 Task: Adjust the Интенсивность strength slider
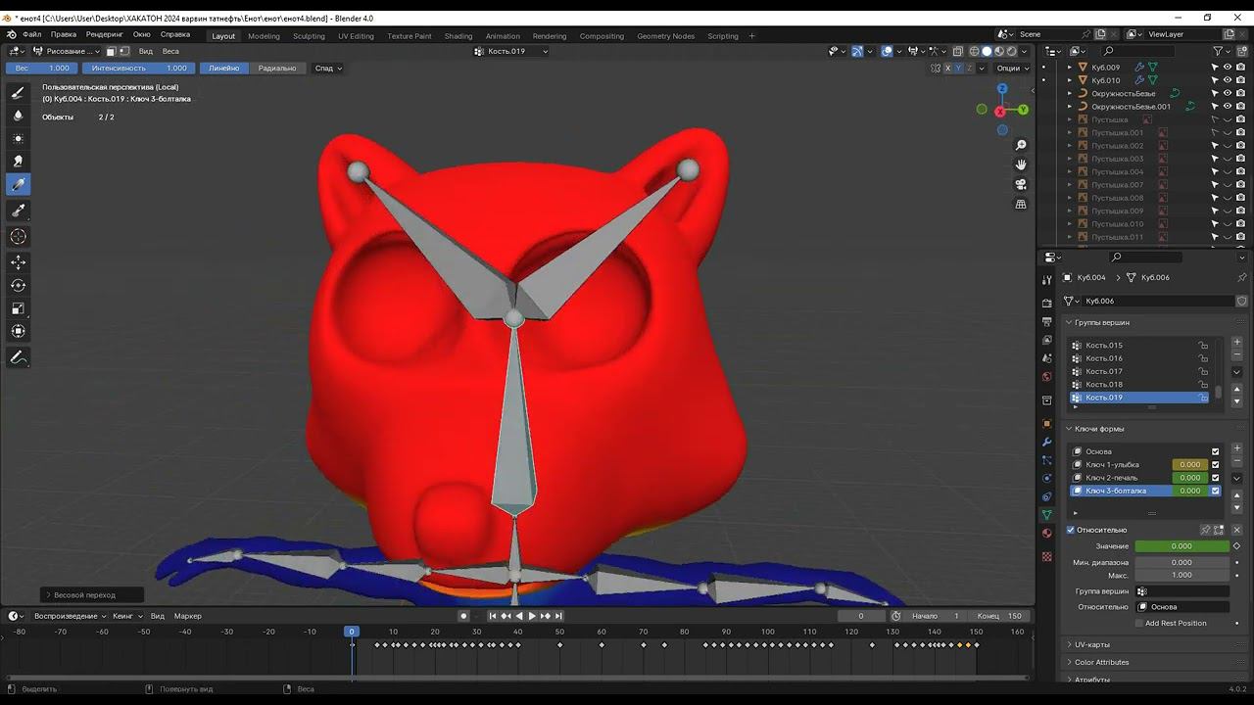(139, 69)
